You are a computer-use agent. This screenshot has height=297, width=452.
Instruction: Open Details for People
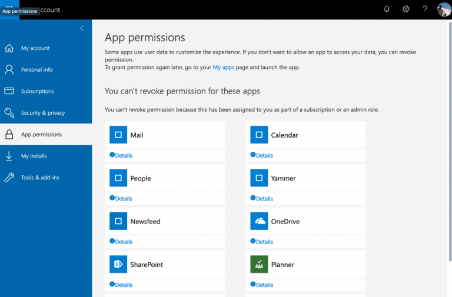[121, 198]
